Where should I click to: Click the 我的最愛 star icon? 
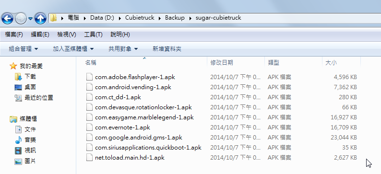pos(13,66)
